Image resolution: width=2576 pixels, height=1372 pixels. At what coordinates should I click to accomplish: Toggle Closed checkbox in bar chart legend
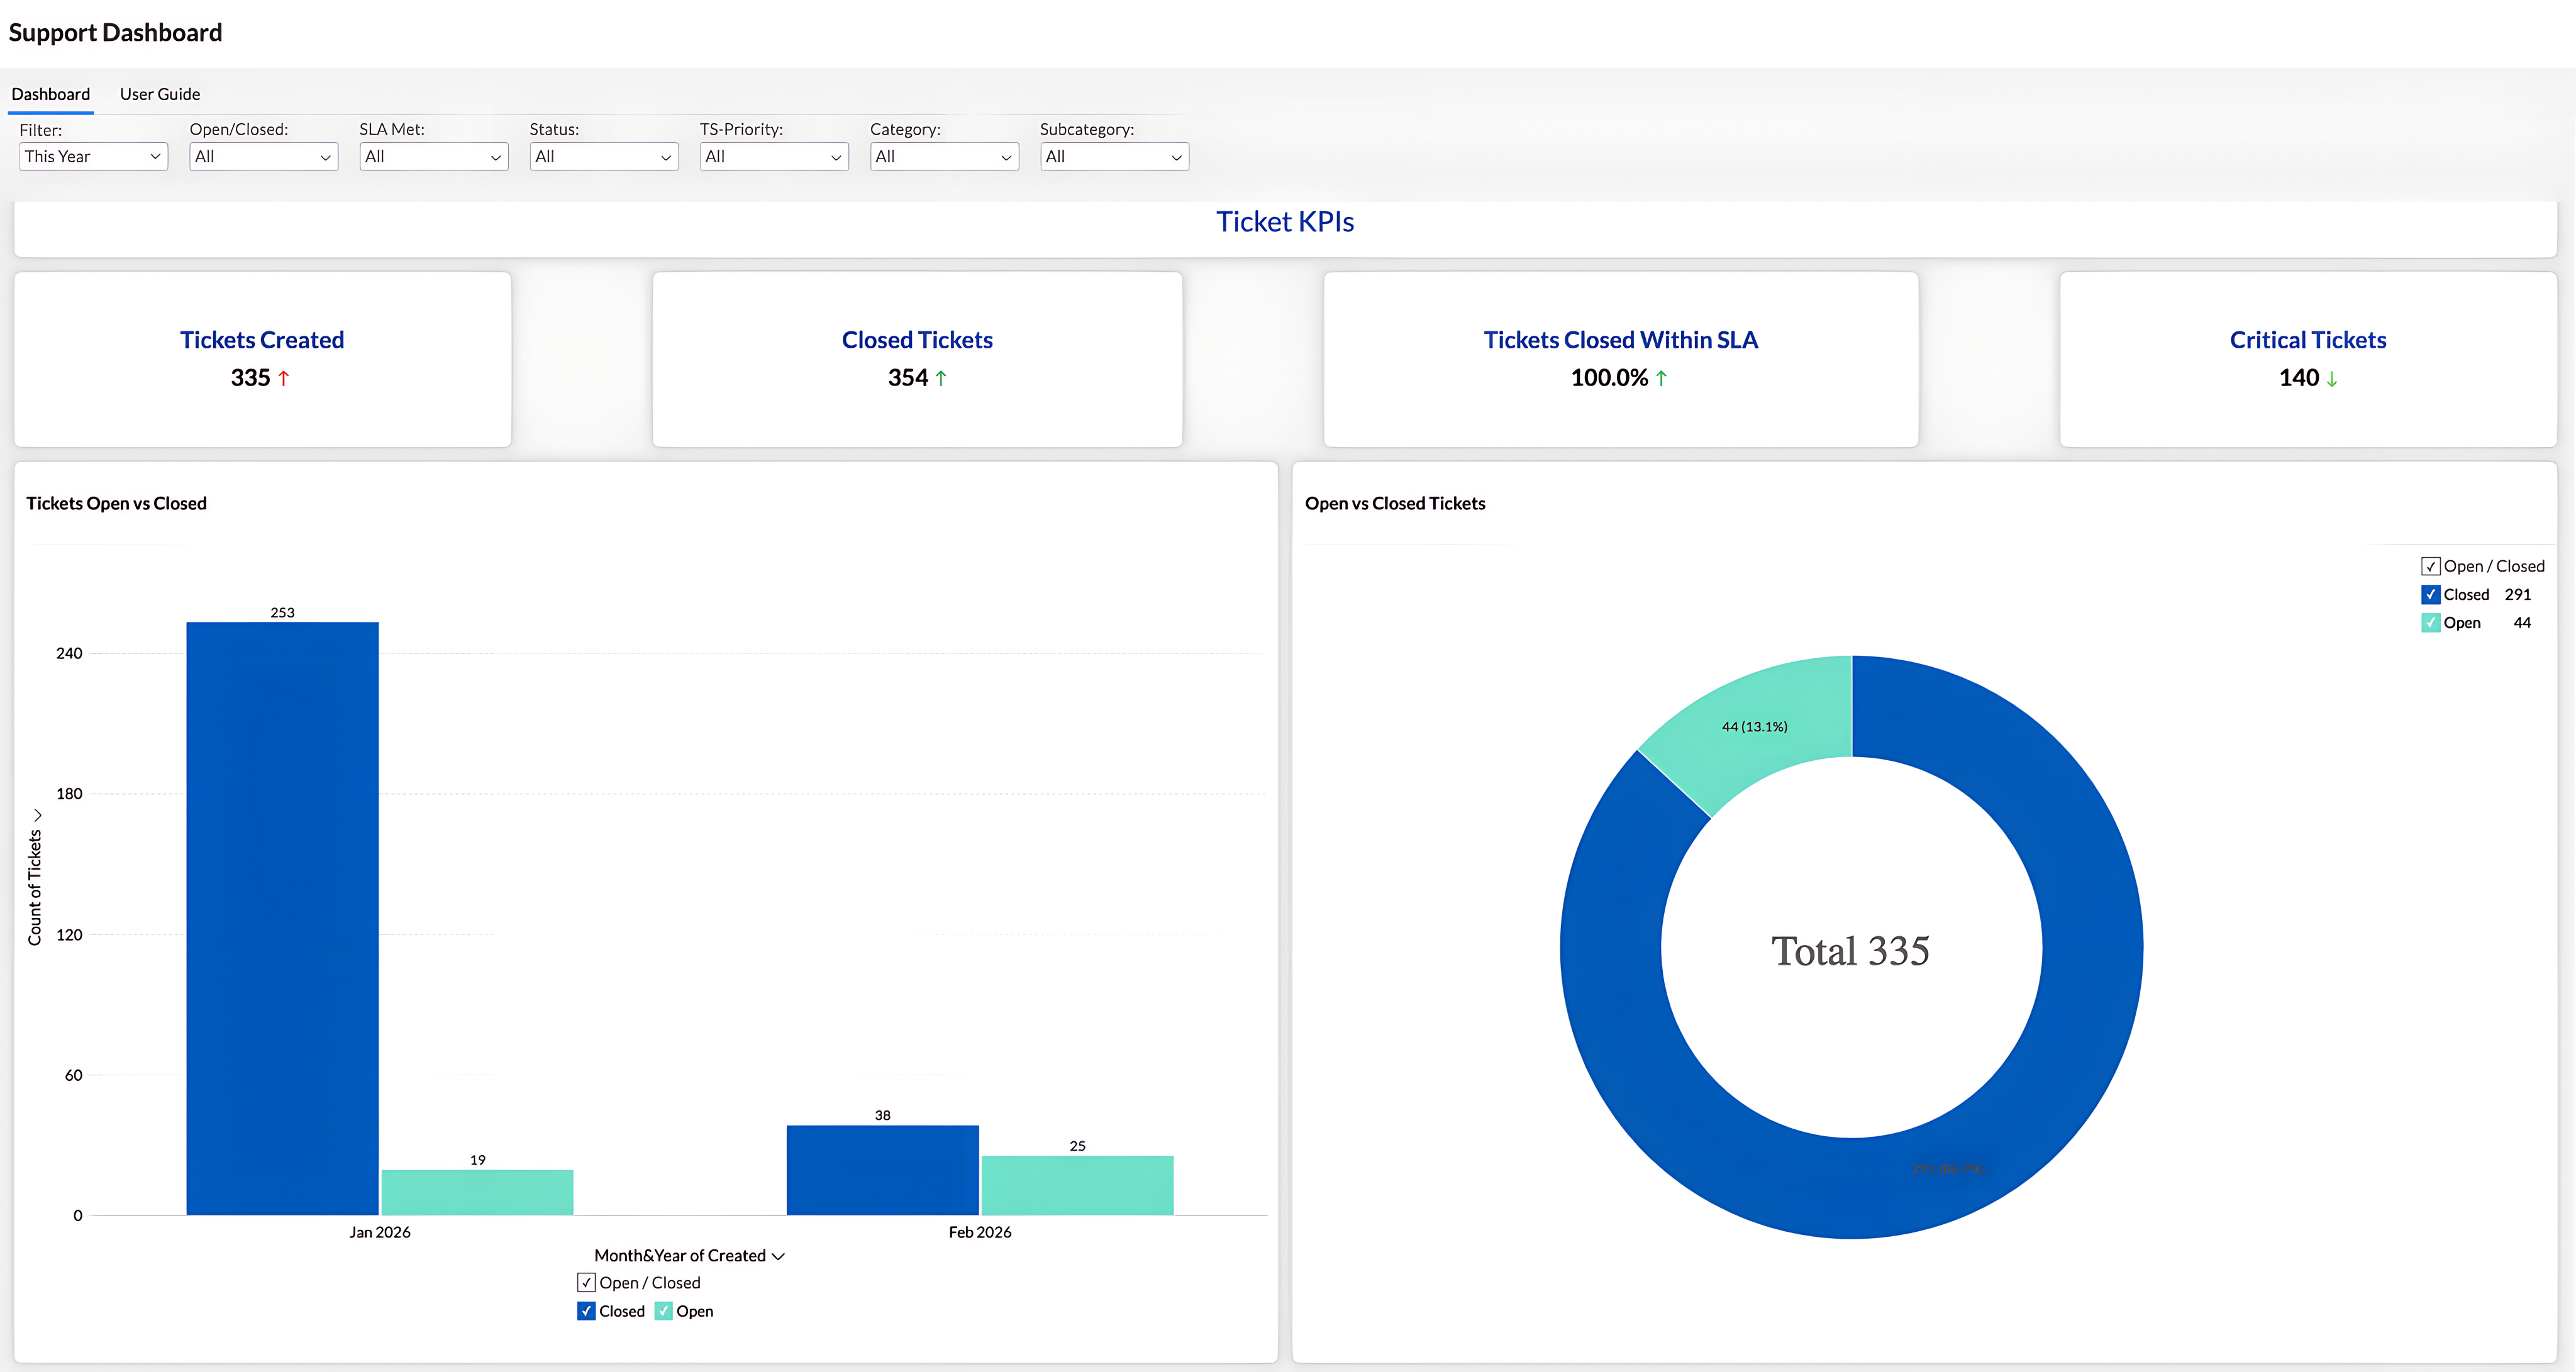(x=586, y=1311)
